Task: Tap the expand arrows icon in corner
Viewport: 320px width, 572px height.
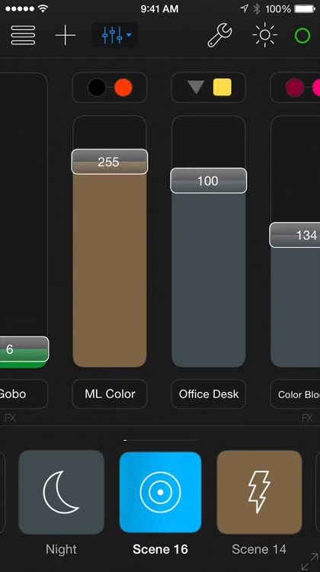Action: click(310, 561)
